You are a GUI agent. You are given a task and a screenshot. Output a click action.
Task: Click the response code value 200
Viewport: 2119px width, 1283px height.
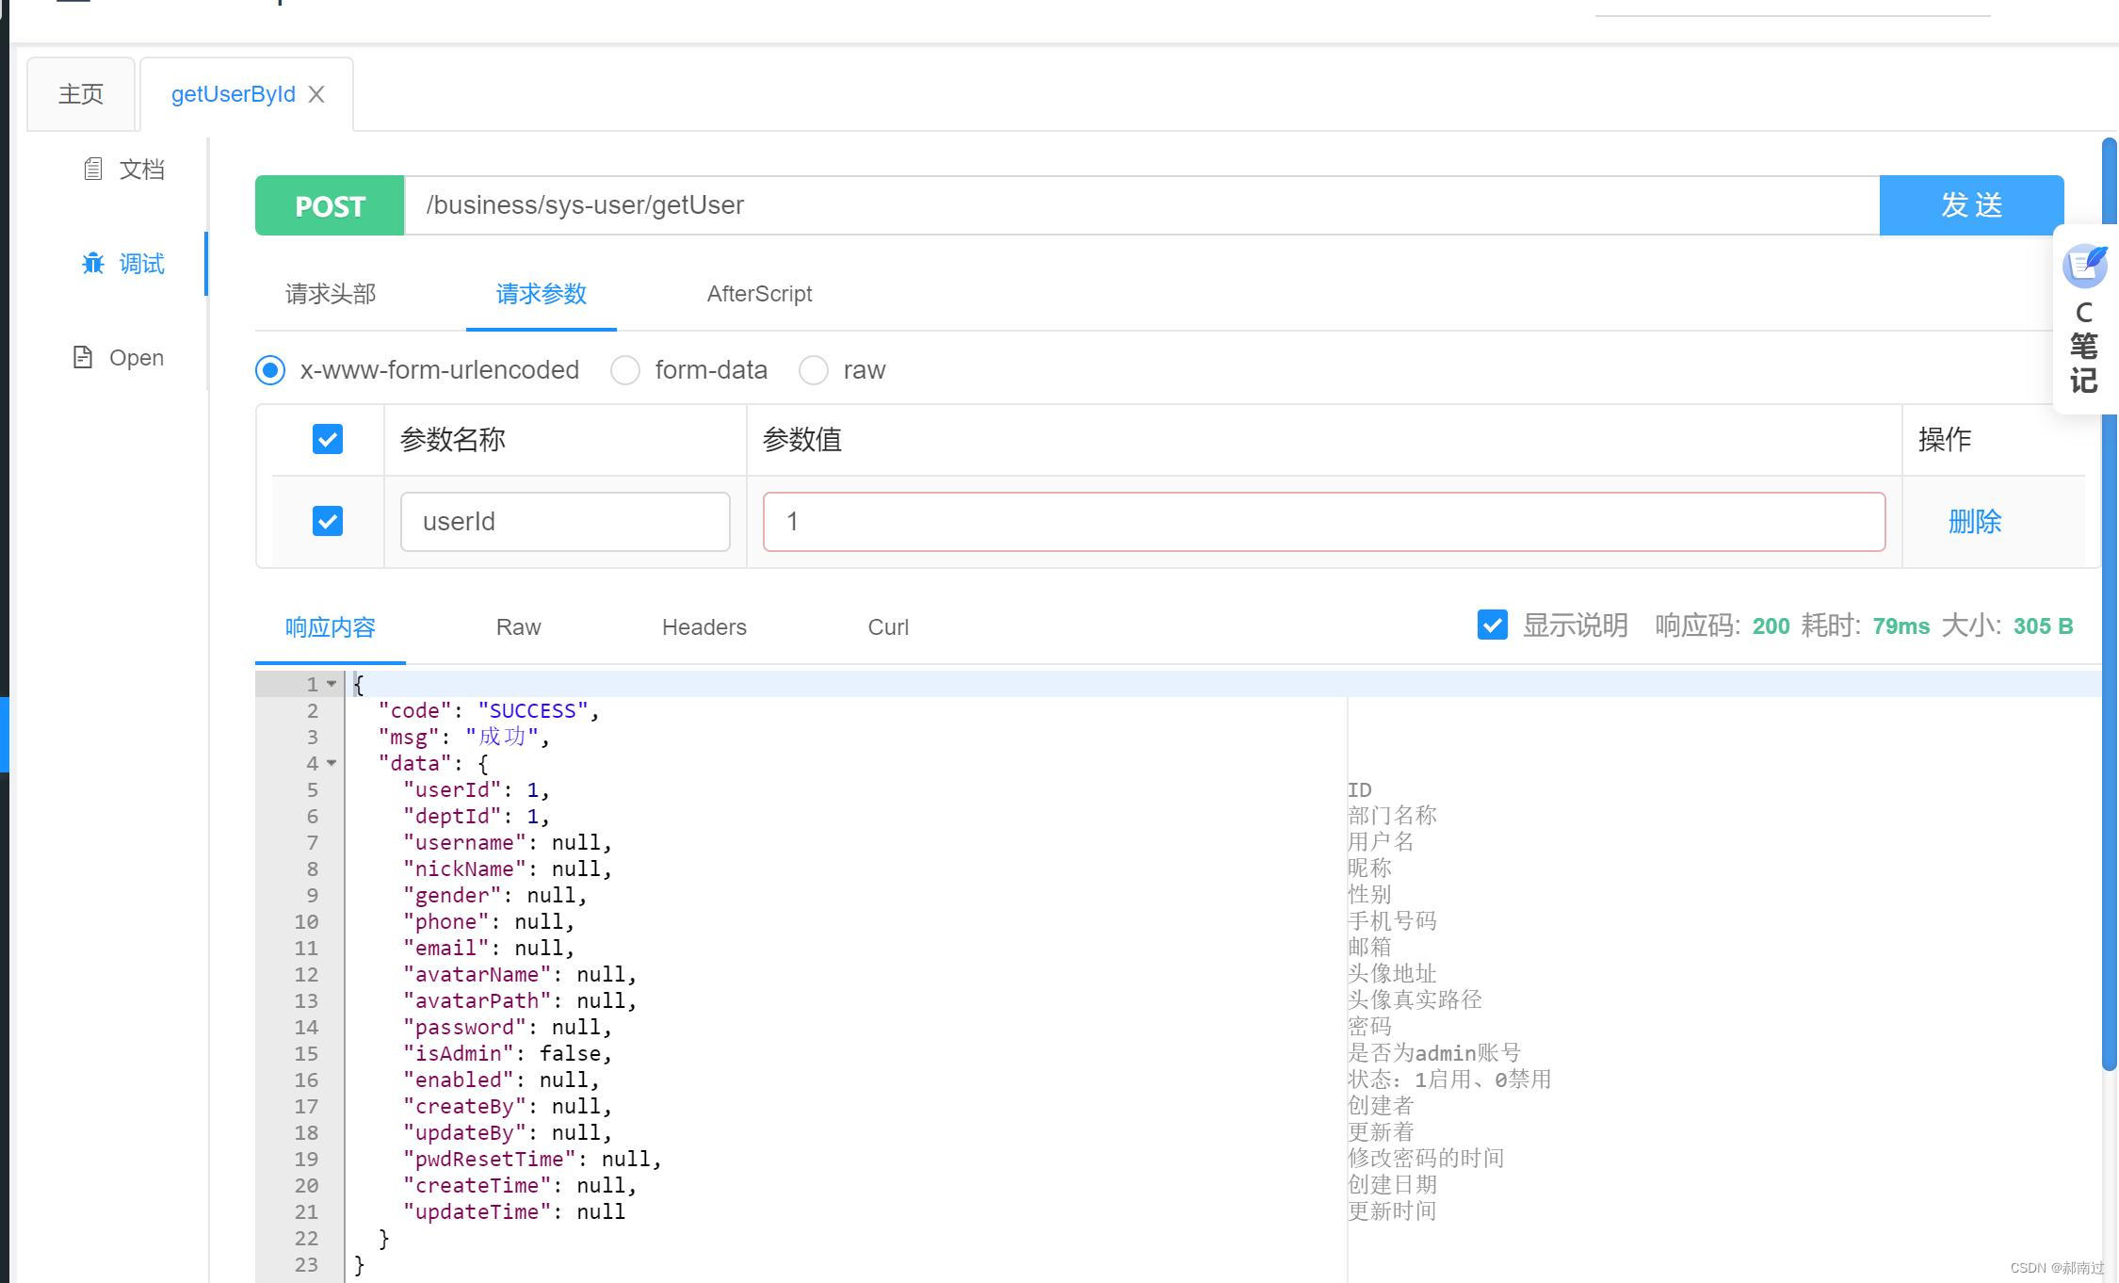(1771, 626)
